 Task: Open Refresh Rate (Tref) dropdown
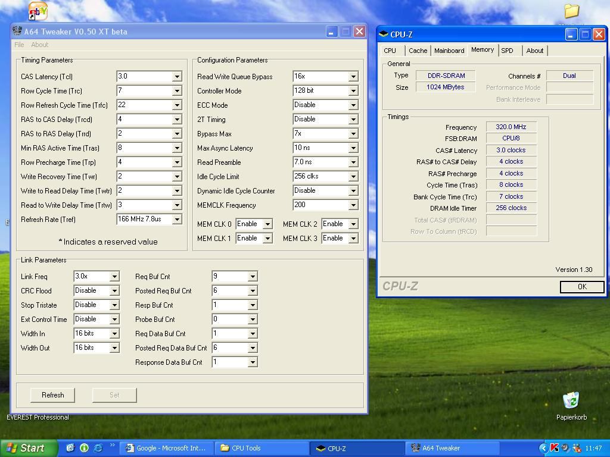click(x=177, y=219)
